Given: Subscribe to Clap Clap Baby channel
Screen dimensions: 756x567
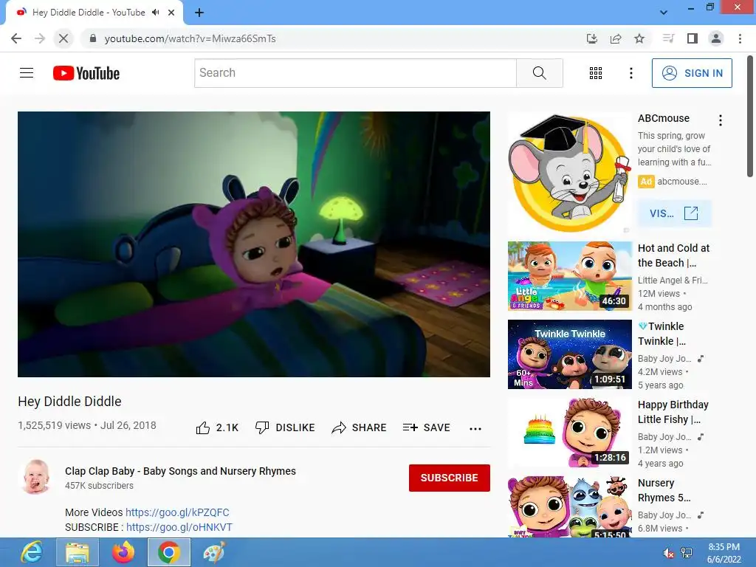Looking at the screenshot, I should pos(450,478).
